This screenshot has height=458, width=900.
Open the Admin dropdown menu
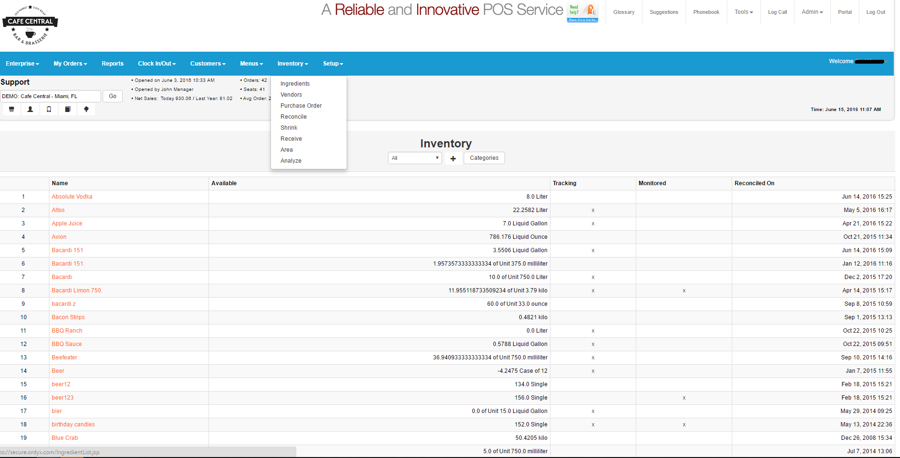812,12
